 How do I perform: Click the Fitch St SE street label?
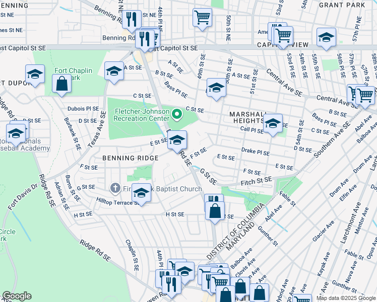pos(257,181)
